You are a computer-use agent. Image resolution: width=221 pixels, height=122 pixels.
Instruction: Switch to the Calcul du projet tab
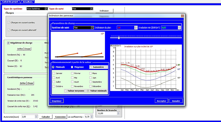(x=10, y=2)
